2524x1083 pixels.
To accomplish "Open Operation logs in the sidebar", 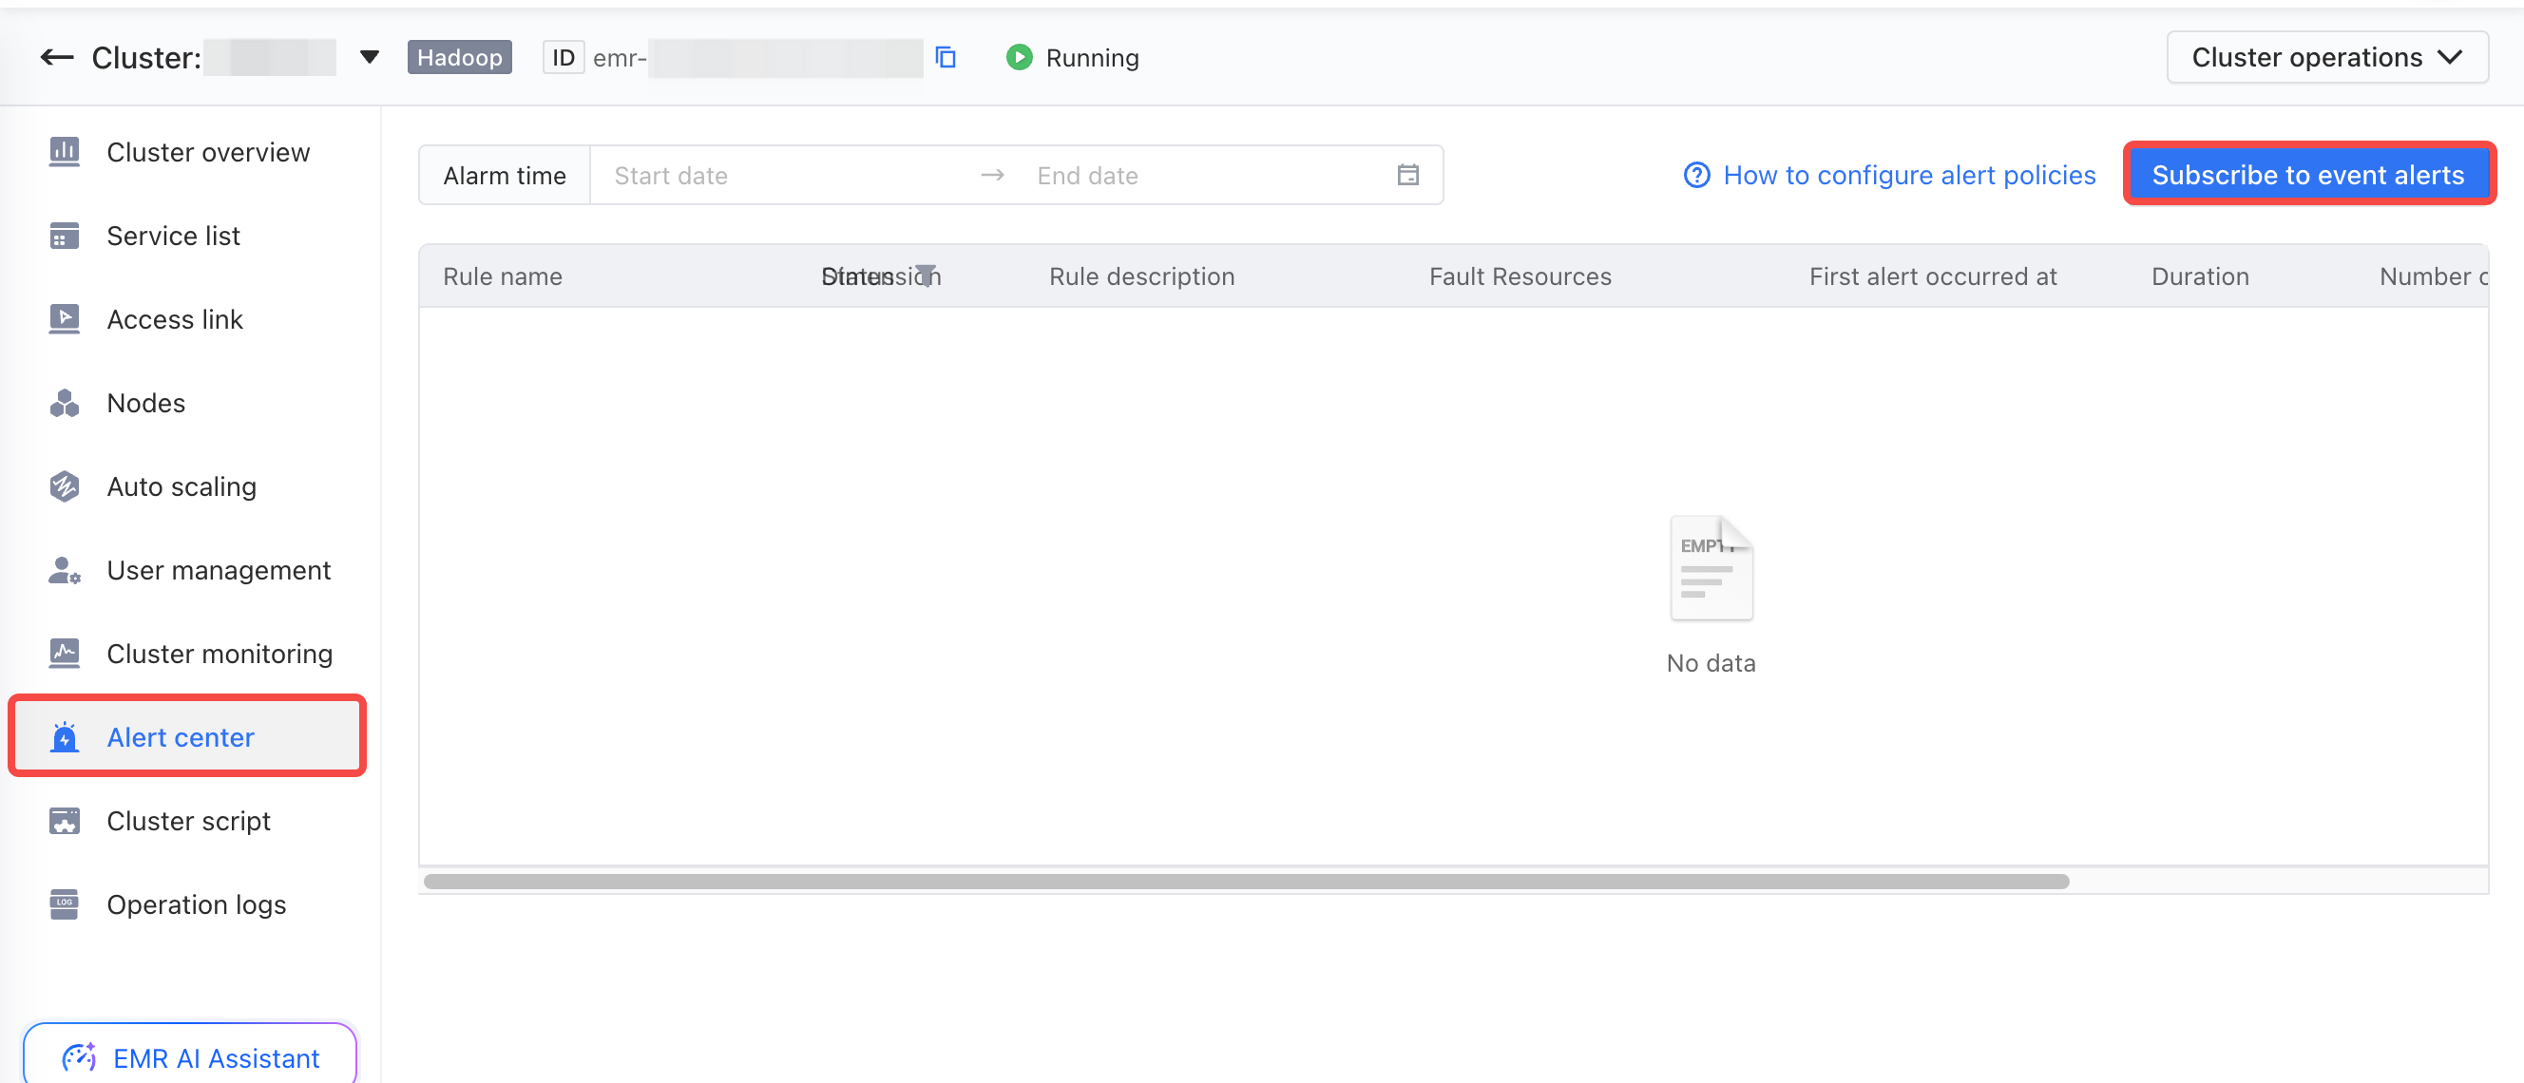I will click(196, 903).
